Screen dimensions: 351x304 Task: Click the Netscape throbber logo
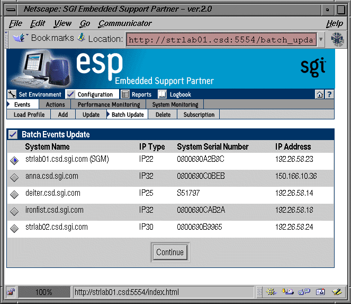337,39
